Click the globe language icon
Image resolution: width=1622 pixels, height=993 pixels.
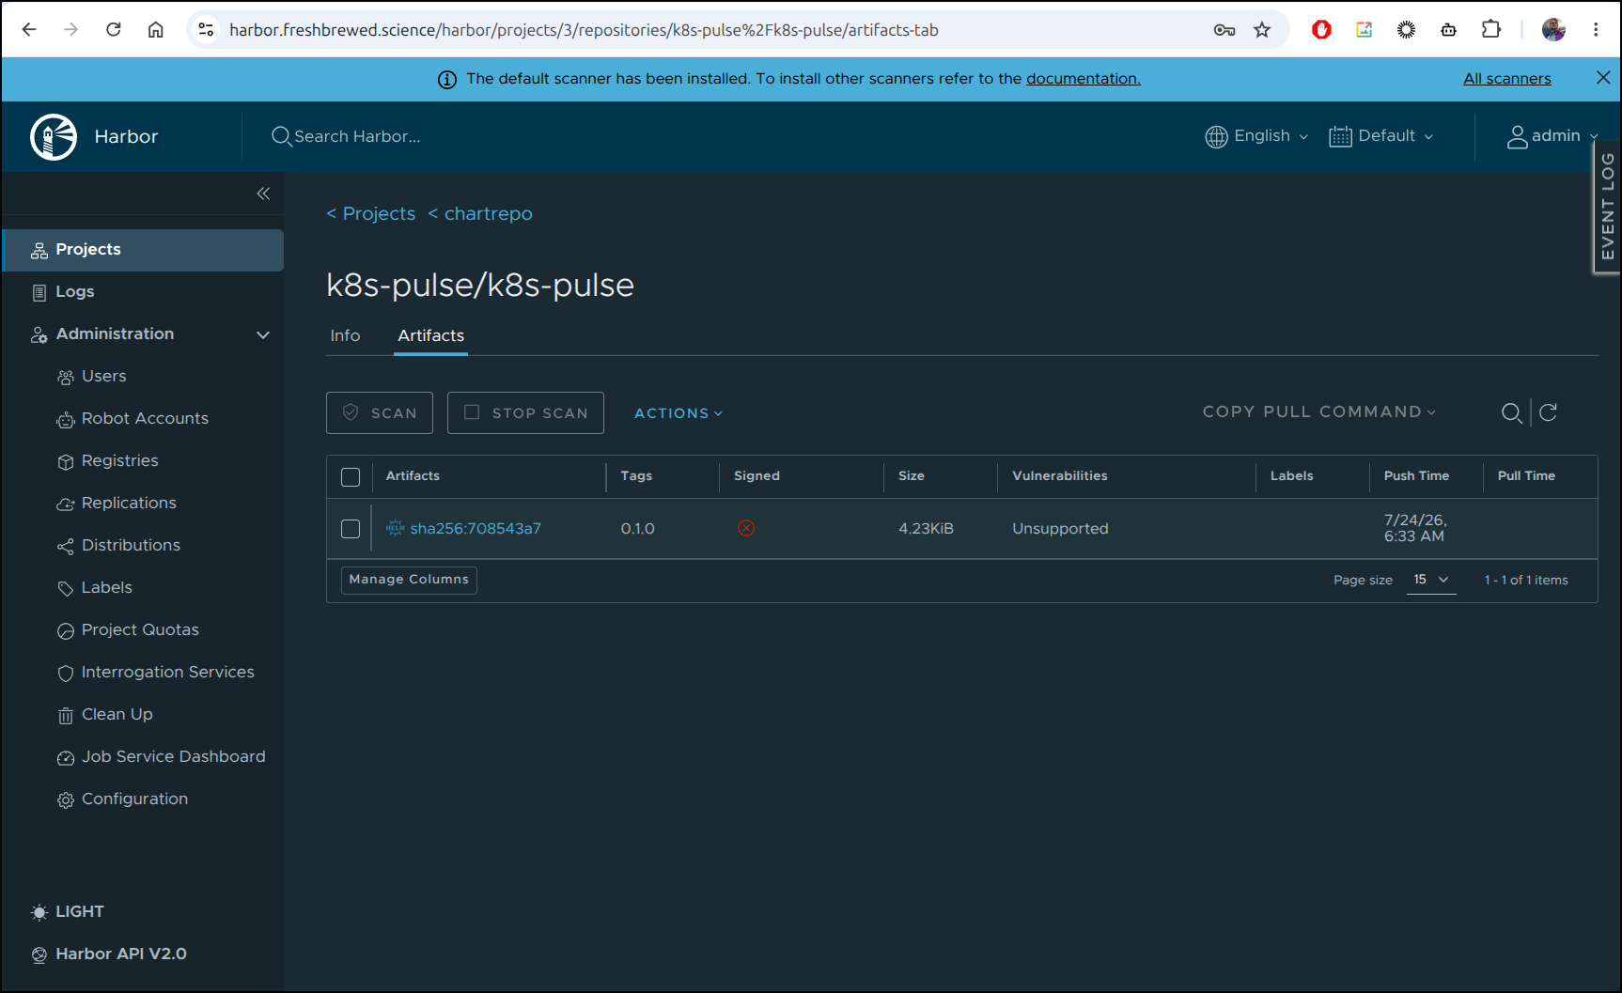pyautogui.click(x=1216, y=137)
